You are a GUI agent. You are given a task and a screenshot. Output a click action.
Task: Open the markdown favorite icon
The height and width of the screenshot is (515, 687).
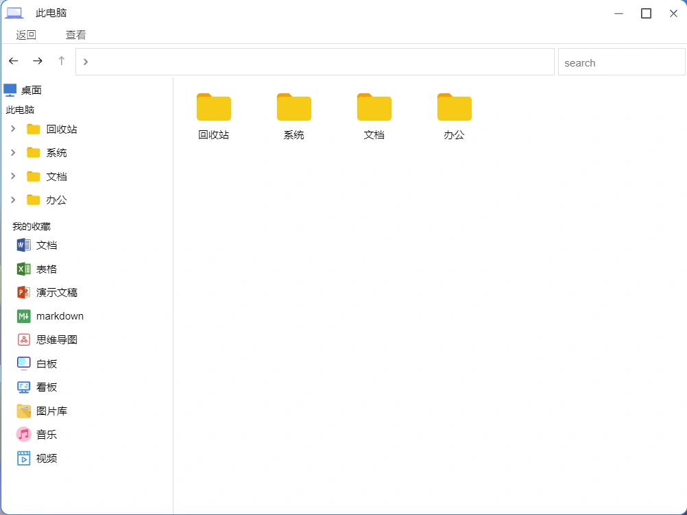coord(24,316)
